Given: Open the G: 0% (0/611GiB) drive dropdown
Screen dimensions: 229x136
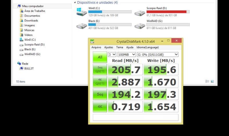Looking at the screenshot, I should point(158,55).
